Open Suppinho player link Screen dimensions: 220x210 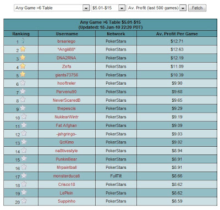pos(67,201)
